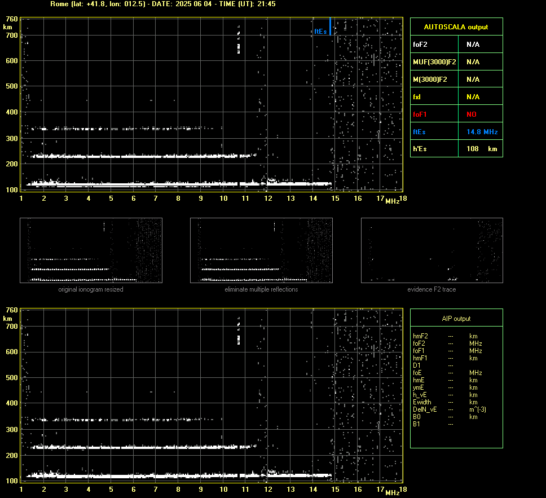The height and width of the screenshot is (498, 546).
Task: Open the 'original ionogram resized' thumbnail
Action: [x=91, y=250]
